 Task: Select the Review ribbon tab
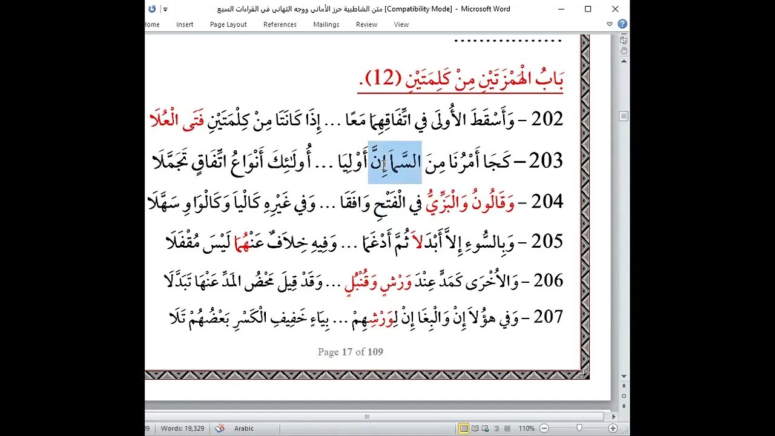click(x=366, y=24)
